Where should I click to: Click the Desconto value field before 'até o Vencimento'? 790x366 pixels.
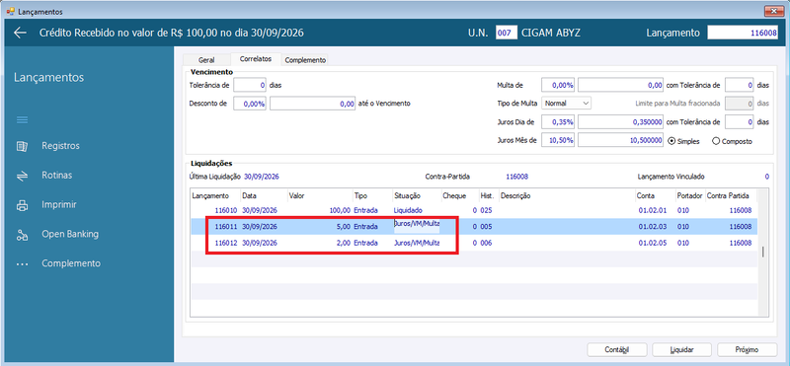pyautogui.click(x=313, y=104)
